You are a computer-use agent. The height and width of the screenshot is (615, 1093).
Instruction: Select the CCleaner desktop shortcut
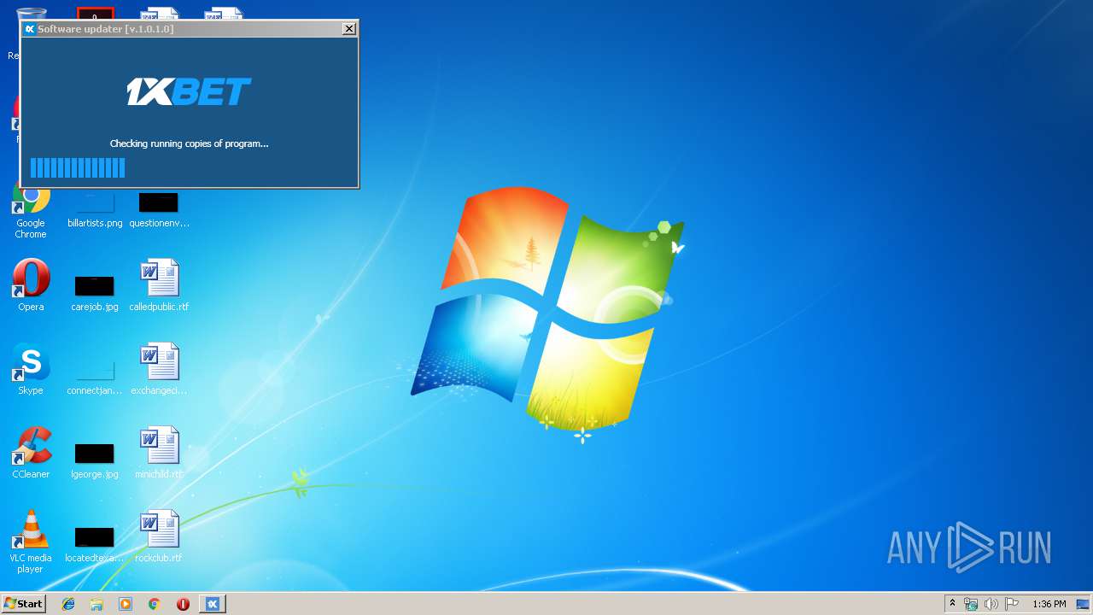tap(31, 453)
